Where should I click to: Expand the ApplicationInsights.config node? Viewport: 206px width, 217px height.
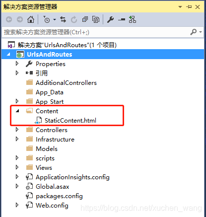tap(17, 177)
